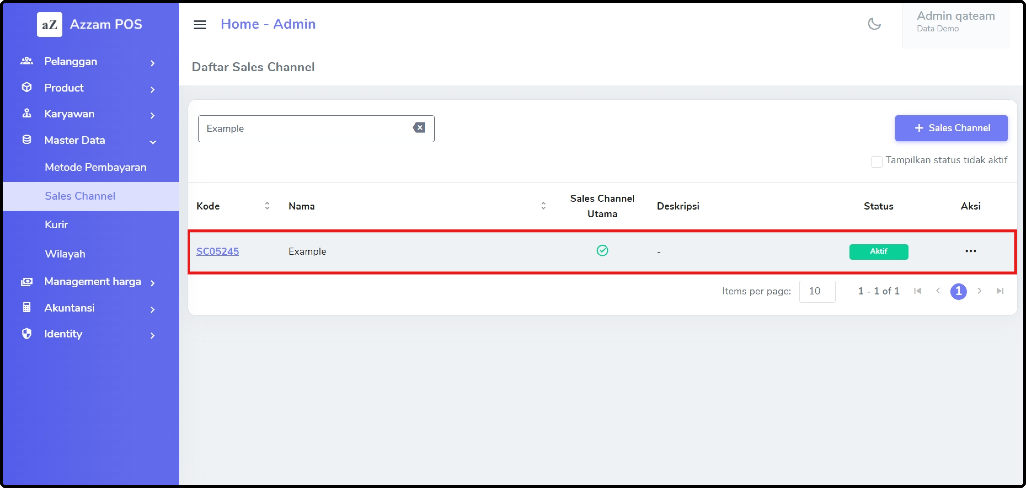Open the hamburger sidebar menu
This screenshot has width=1026, height=488.
pos(199,25)
